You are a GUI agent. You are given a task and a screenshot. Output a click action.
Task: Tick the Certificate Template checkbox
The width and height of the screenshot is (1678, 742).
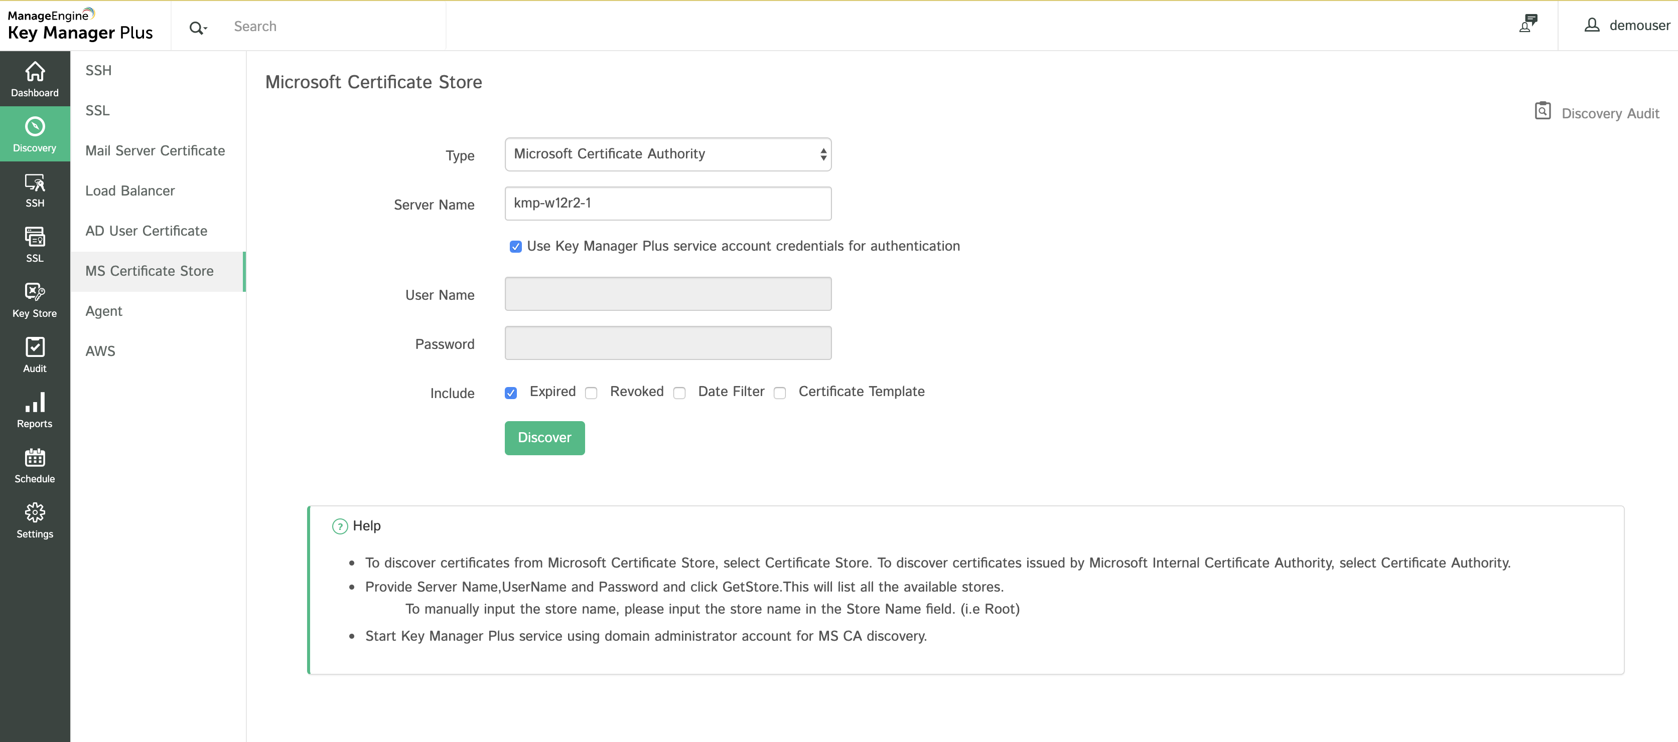pos(780,393)
